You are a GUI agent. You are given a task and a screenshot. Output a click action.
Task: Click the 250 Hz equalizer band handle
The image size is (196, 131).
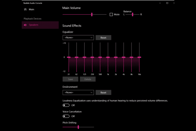(92, 57)
